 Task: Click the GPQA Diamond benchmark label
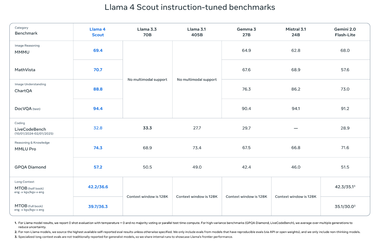30,167
